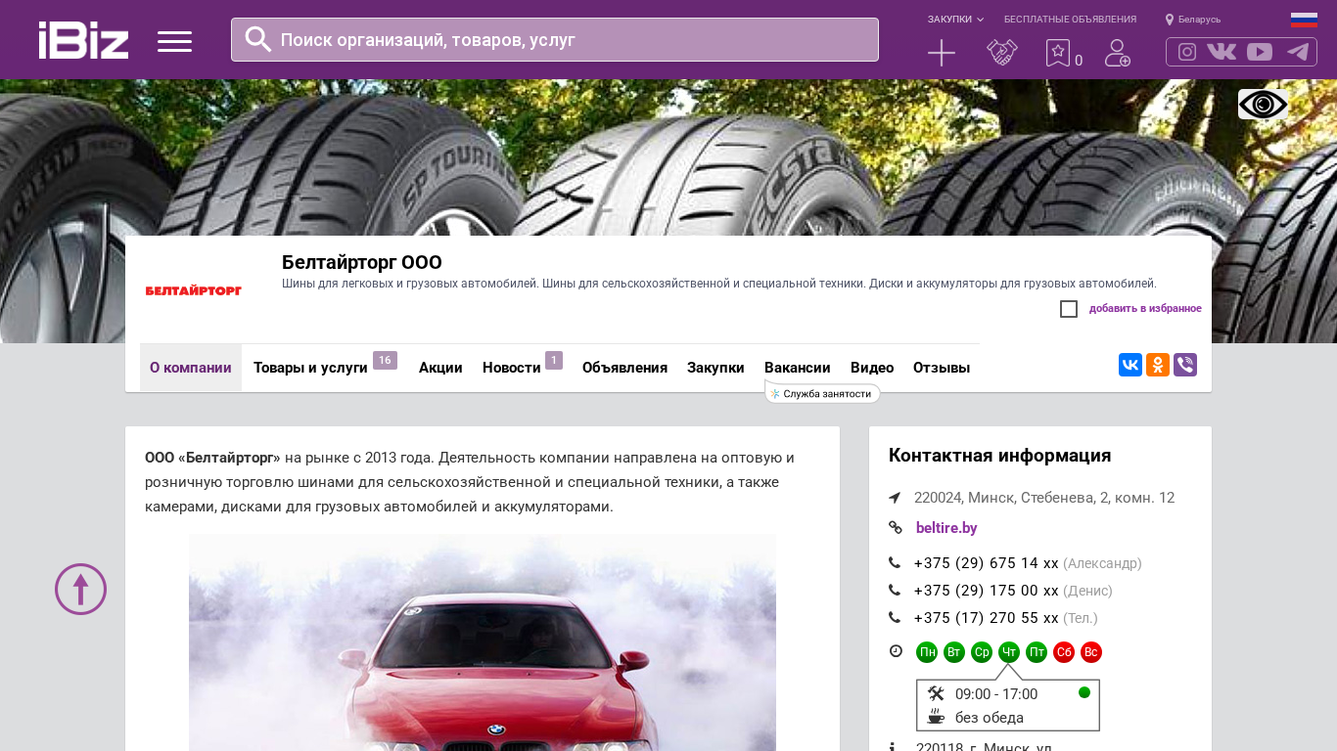The width and height of the screenshot is (1337, 751).
Task: Click the Контактная информация heading
Action: pyautogui.click(x=999, y=456)
